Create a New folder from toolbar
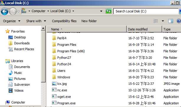 pos(89,21)
